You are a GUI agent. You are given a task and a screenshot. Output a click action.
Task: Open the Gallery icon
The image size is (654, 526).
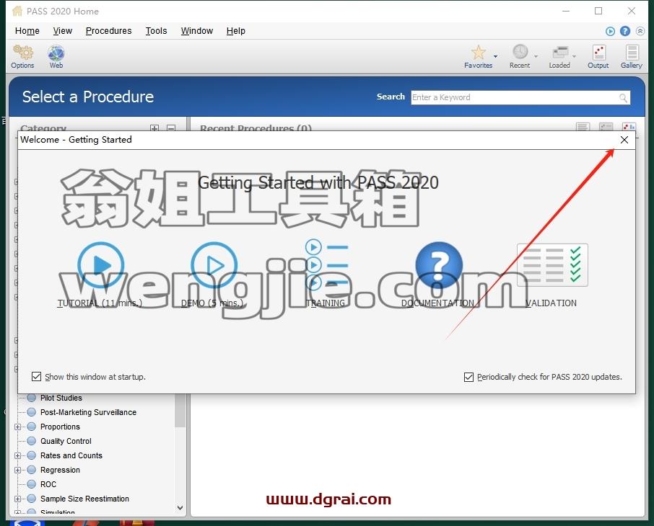click(632, 53)
